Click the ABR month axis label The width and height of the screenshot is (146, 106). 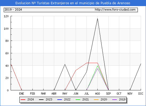[x=54, y=94]
